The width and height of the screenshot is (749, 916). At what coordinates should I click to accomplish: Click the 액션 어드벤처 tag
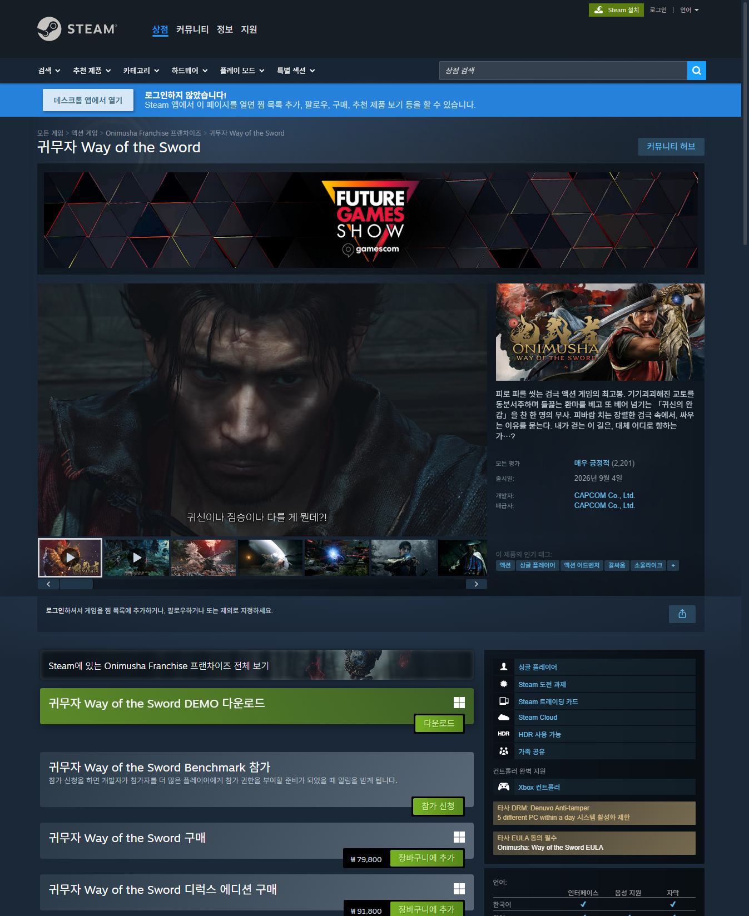[582, 565]
